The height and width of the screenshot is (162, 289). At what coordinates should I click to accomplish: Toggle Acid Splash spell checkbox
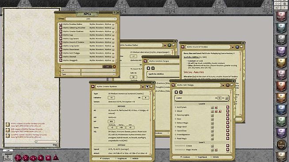click(175, 107)
